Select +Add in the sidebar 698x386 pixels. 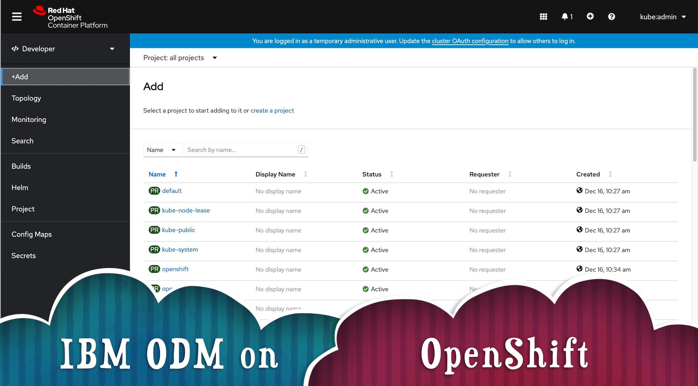click(x=65, y=77)
